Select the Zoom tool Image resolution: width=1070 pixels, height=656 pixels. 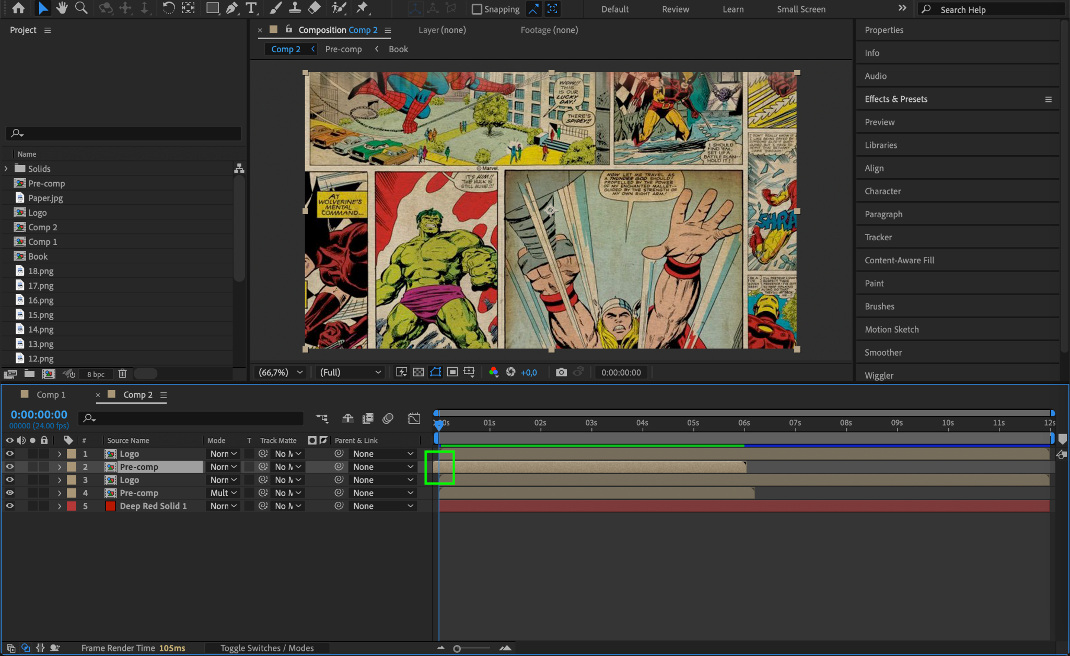coord(81,8)
